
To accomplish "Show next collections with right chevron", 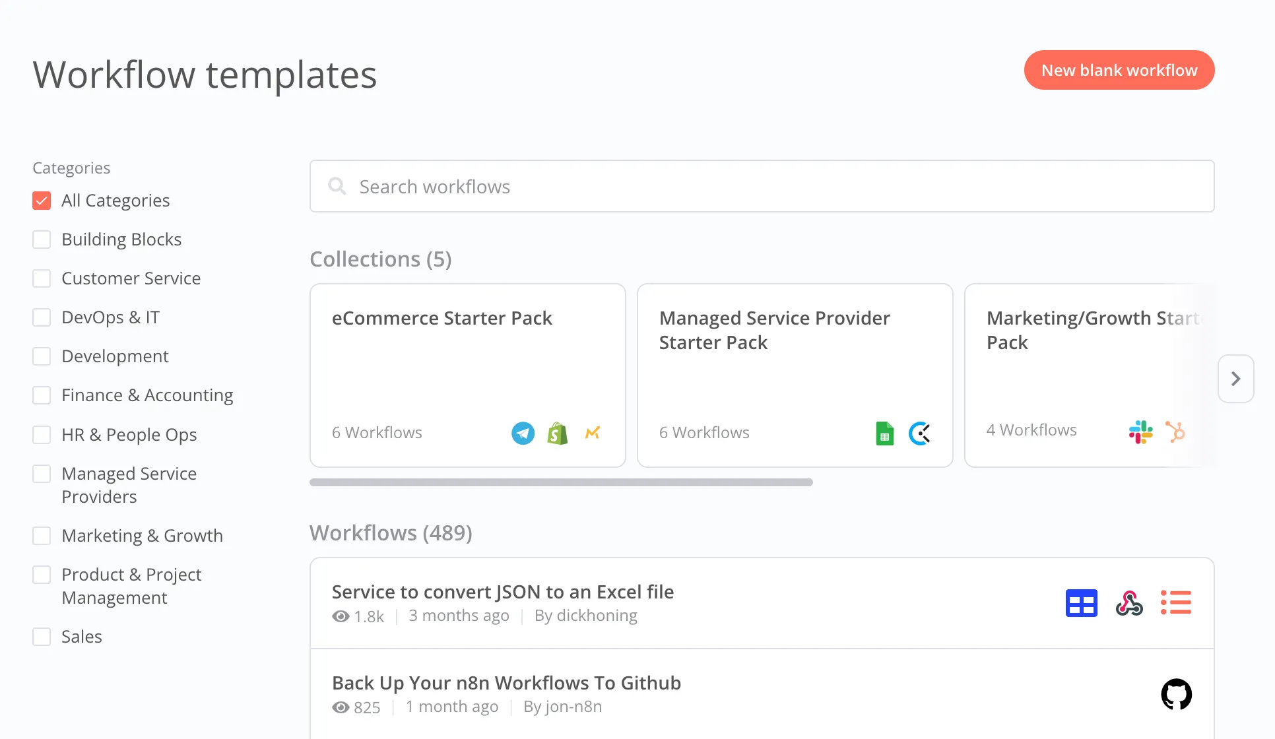I will [1235, 379].
